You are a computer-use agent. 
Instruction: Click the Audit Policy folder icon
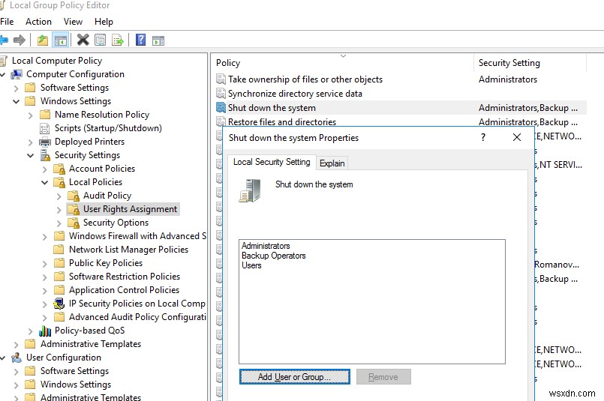click(74, 196)
